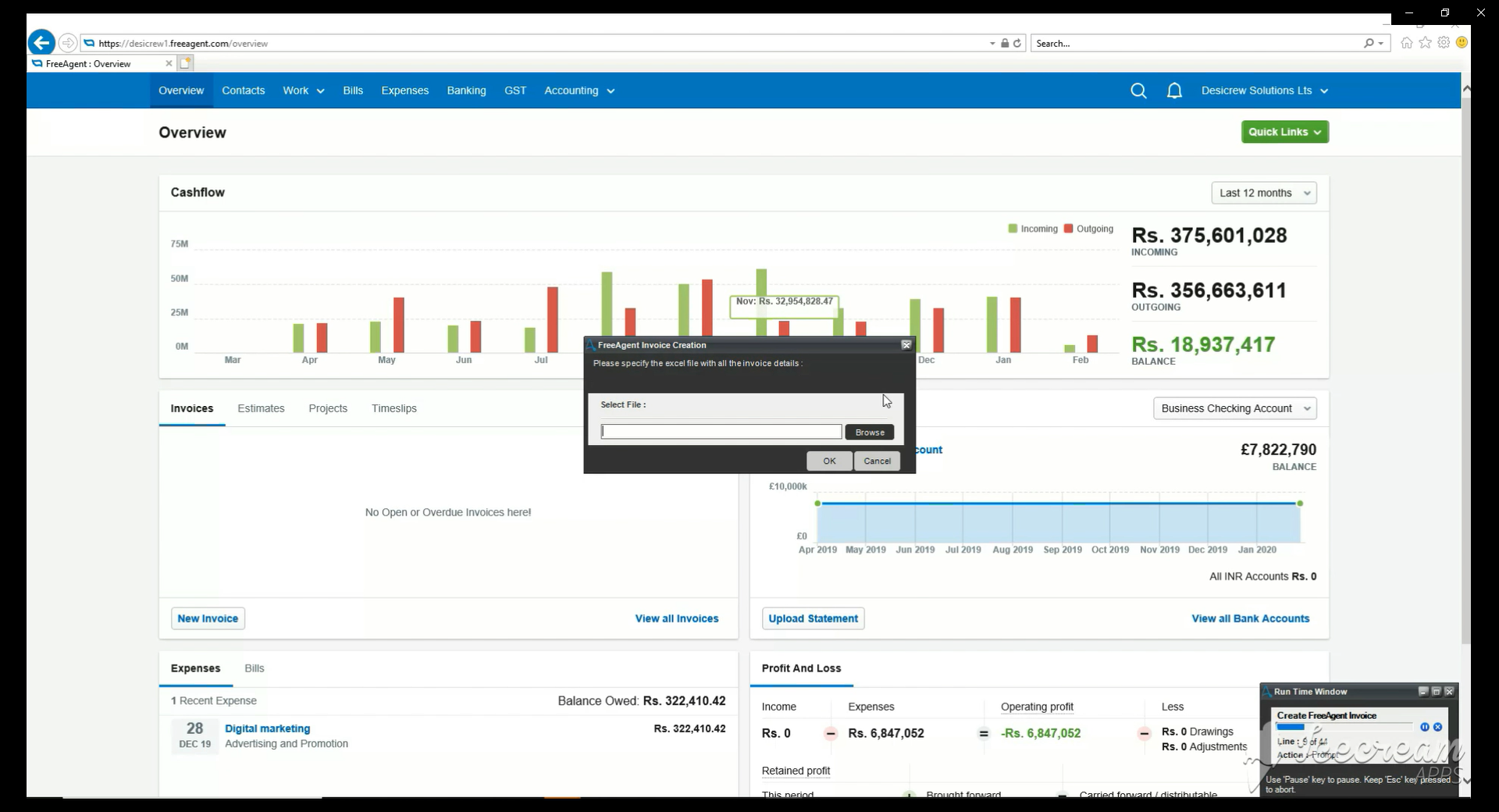Select the Expenses panel tab
This screenshot has height=812, width=1499.
coord(196,668)
